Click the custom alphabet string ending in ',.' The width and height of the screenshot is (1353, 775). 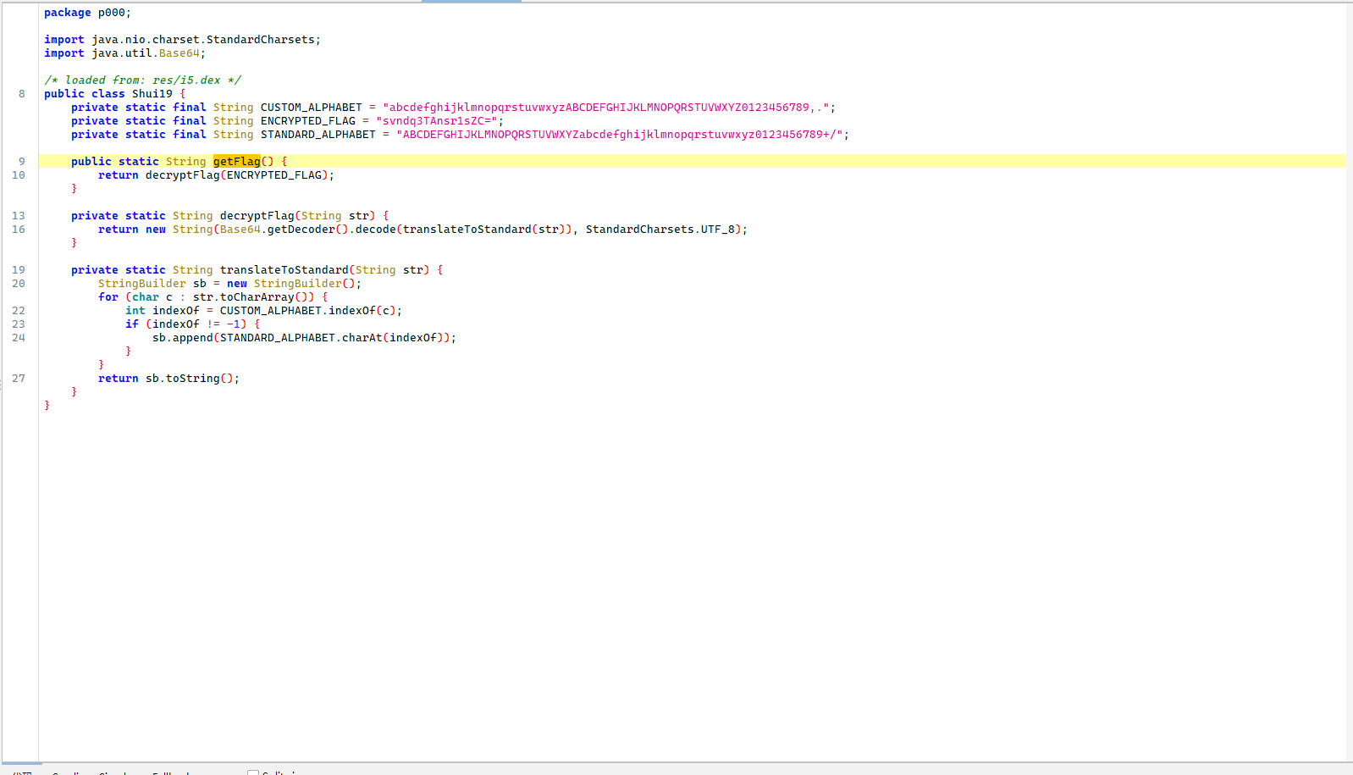[x=606, y=107]
